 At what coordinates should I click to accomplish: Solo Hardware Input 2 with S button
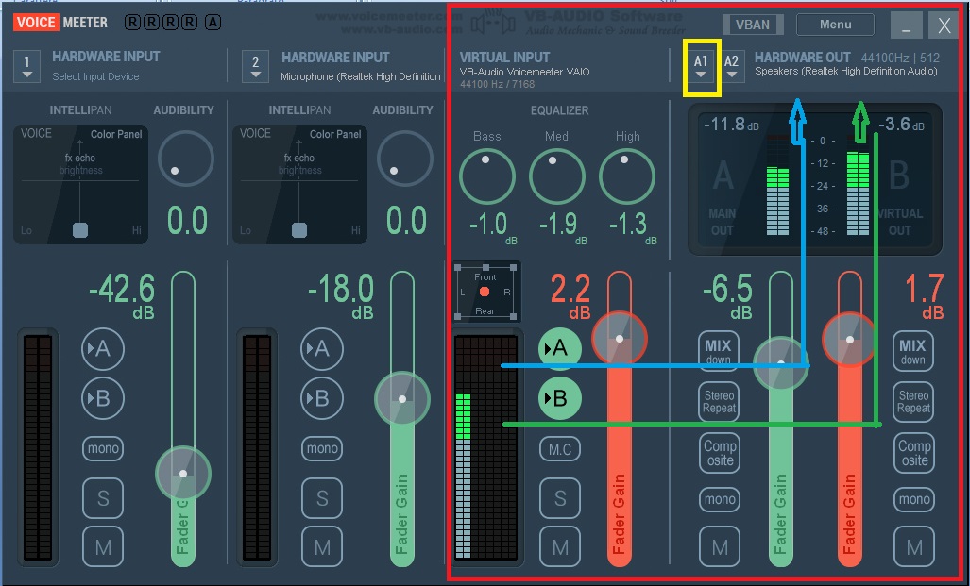pyautogui.click(x=322, y=498)
